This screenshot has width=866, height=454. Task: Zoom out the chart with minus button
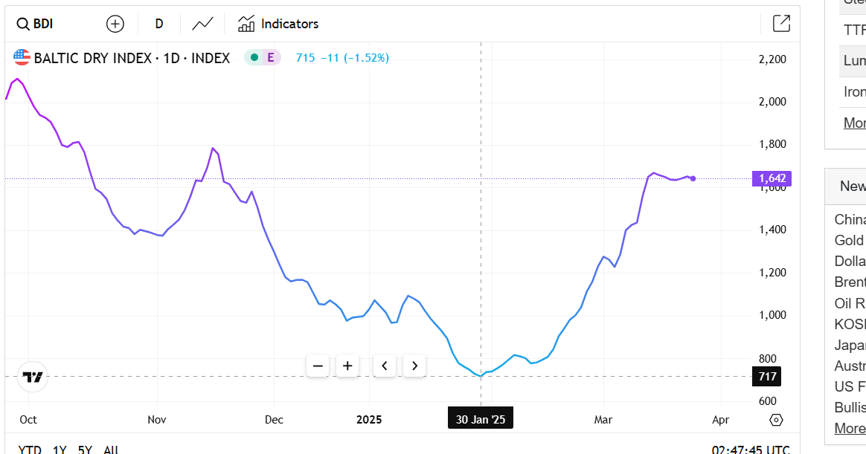(x=318, y=366)
